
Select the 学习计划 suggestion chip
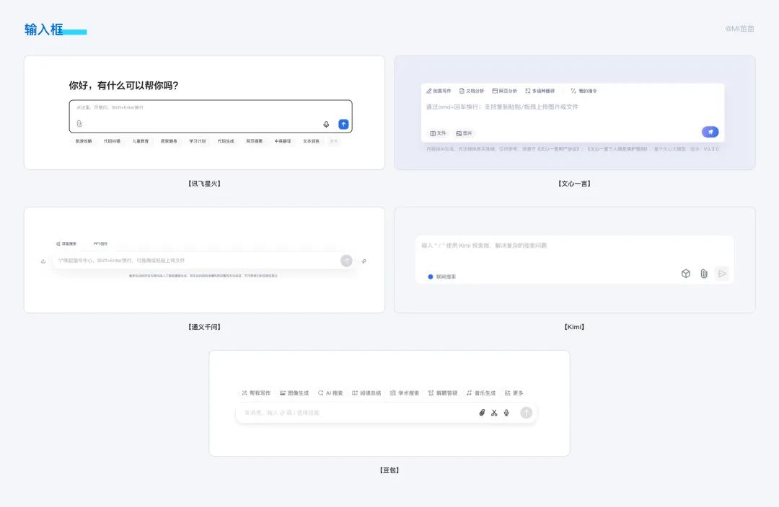(197, 141)
